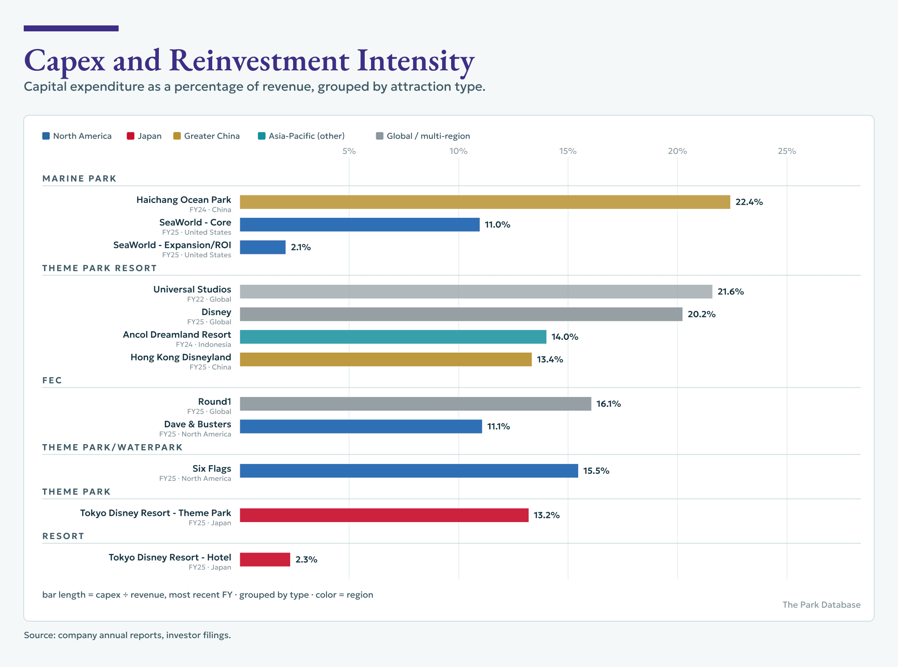This screenshot has height=667, width=898.
Task: Click the '14.0%' value label
Action: click(x=565, y=337)
